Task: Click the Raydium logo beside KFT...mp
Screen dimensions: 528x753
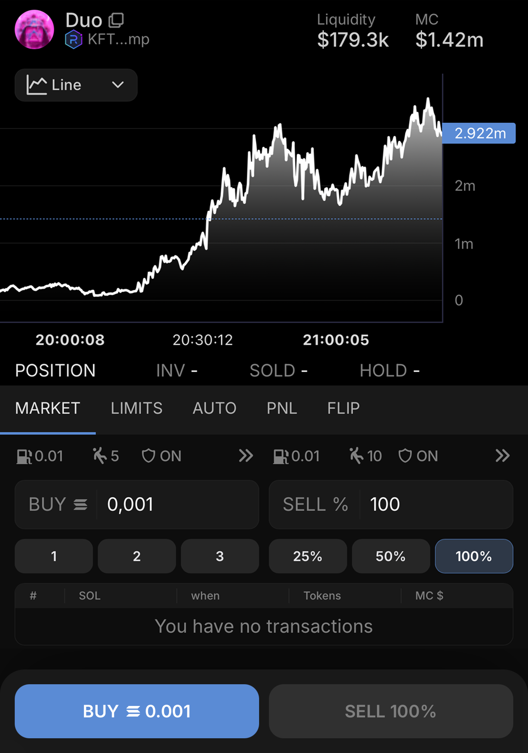Action: point(74,40)
